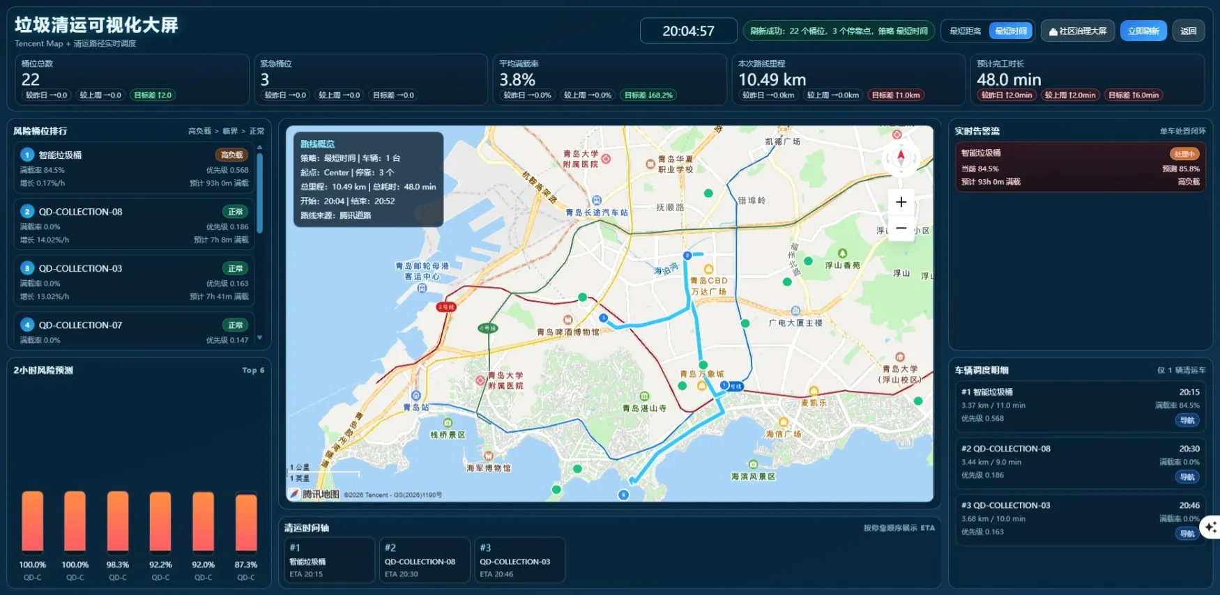Zoom in the map with the plus button

[x=901, y=202]
